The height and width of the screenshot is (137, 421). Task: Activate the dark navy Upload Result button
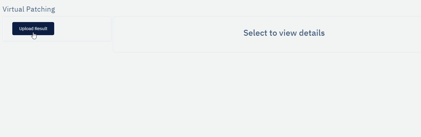pos(33,29)
